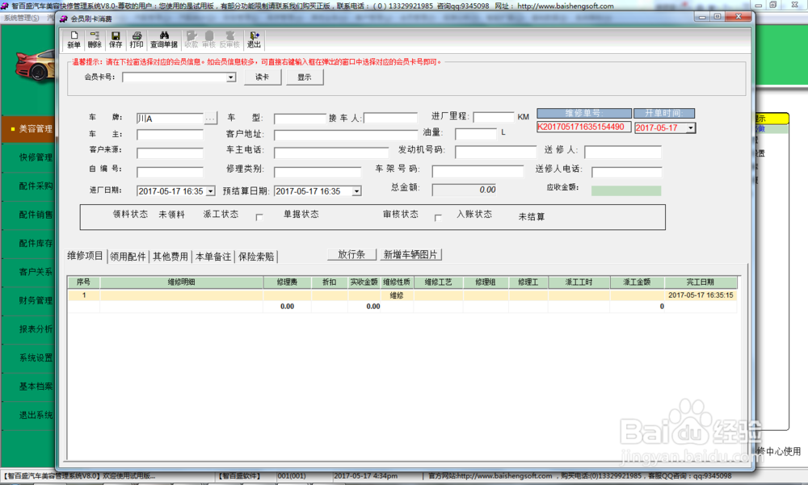The image size is (808, 485).
Task: Click the 维修单号 value field
Action: (x=584, y=128)
